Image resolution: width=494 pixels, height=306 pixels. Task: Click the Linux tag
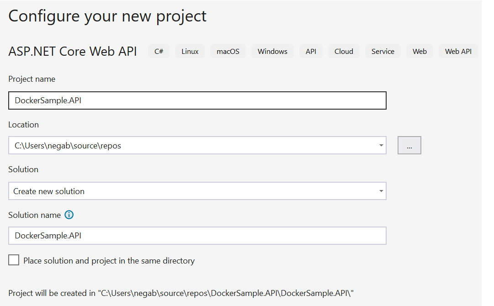[x=190, y=51]
